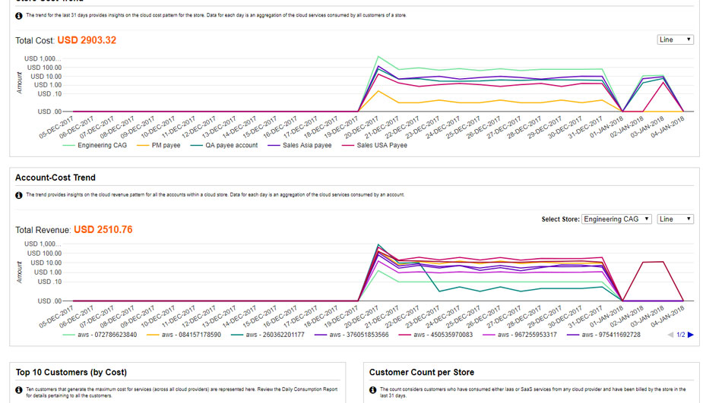
Task: Click USD 100.00 axis label on Store-Cost chart
Action: click(x=44, y=68)
